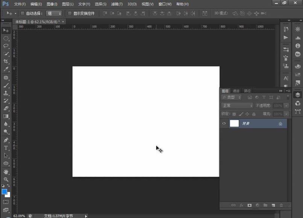Image resolution: width=303 pixels, height=218 pixels.
Task: Select the Gradient tool
Action: click(x=6, y=116)
